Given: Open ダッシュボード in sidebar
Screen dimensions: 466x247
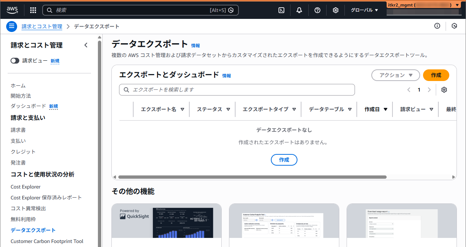Looking at the screenshot, I should [x=28, y=106].
